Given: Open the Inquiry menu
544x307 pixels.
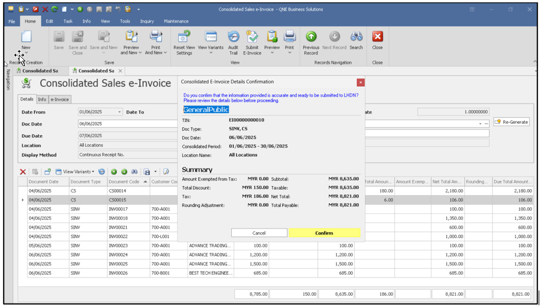Looking at the screenshot, I should click(147, 21).
